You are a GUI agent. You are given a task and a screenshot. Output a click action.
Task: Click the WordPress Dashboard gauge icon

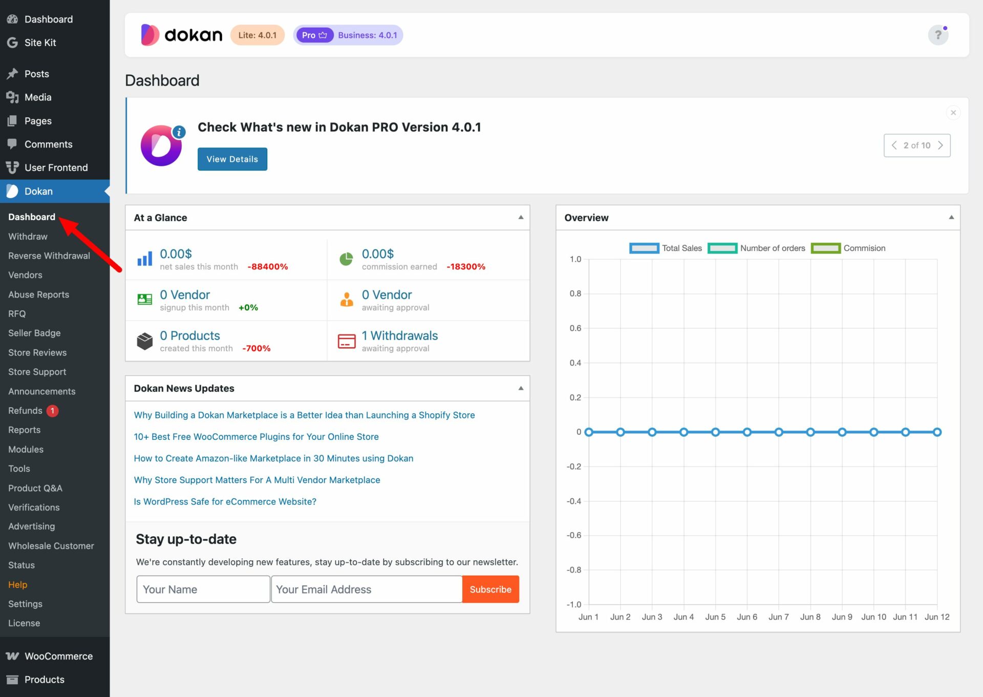(x=12, y=19)
